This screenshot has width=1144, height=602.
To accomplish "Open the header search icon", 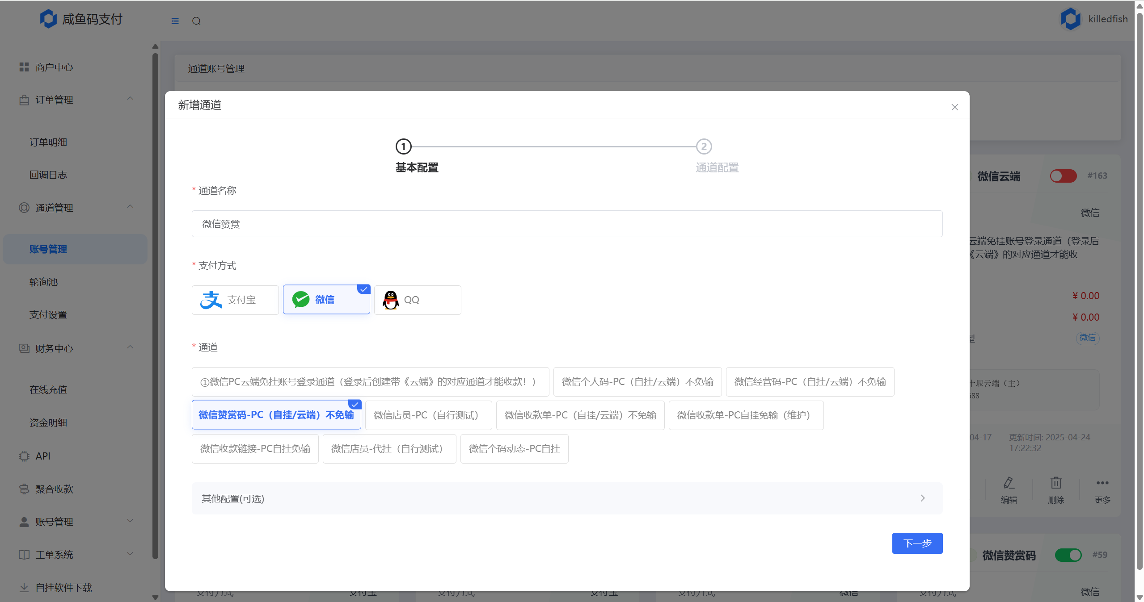I will pos(196,21).
